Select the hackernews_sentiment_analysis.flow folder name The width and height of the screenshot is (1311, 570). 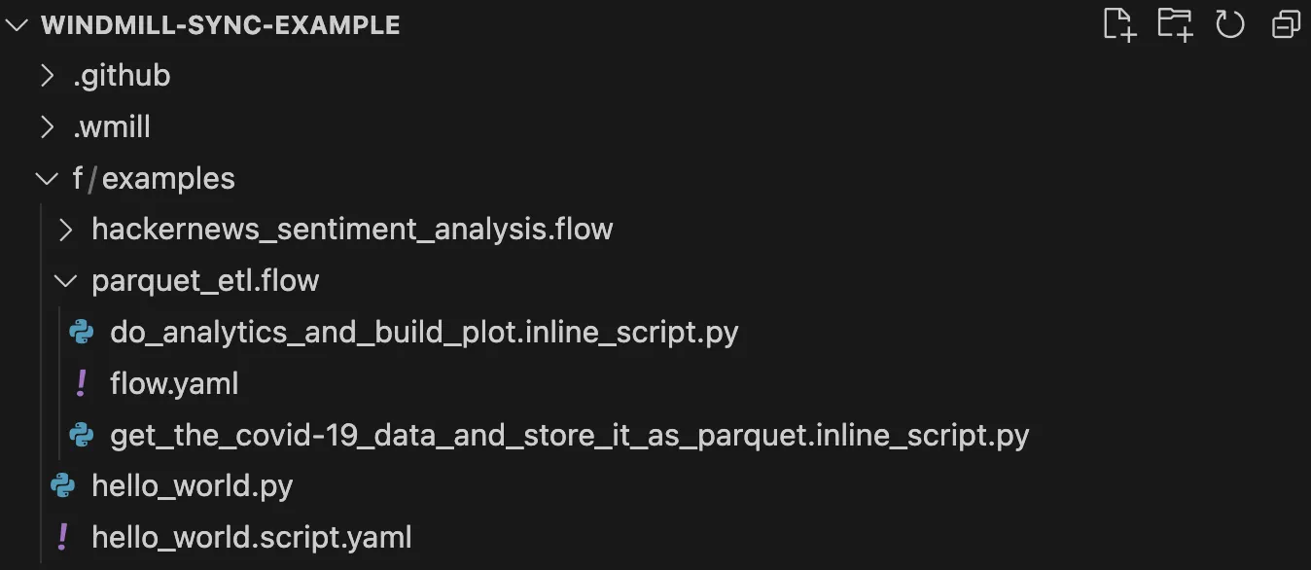tap(352, 231)
